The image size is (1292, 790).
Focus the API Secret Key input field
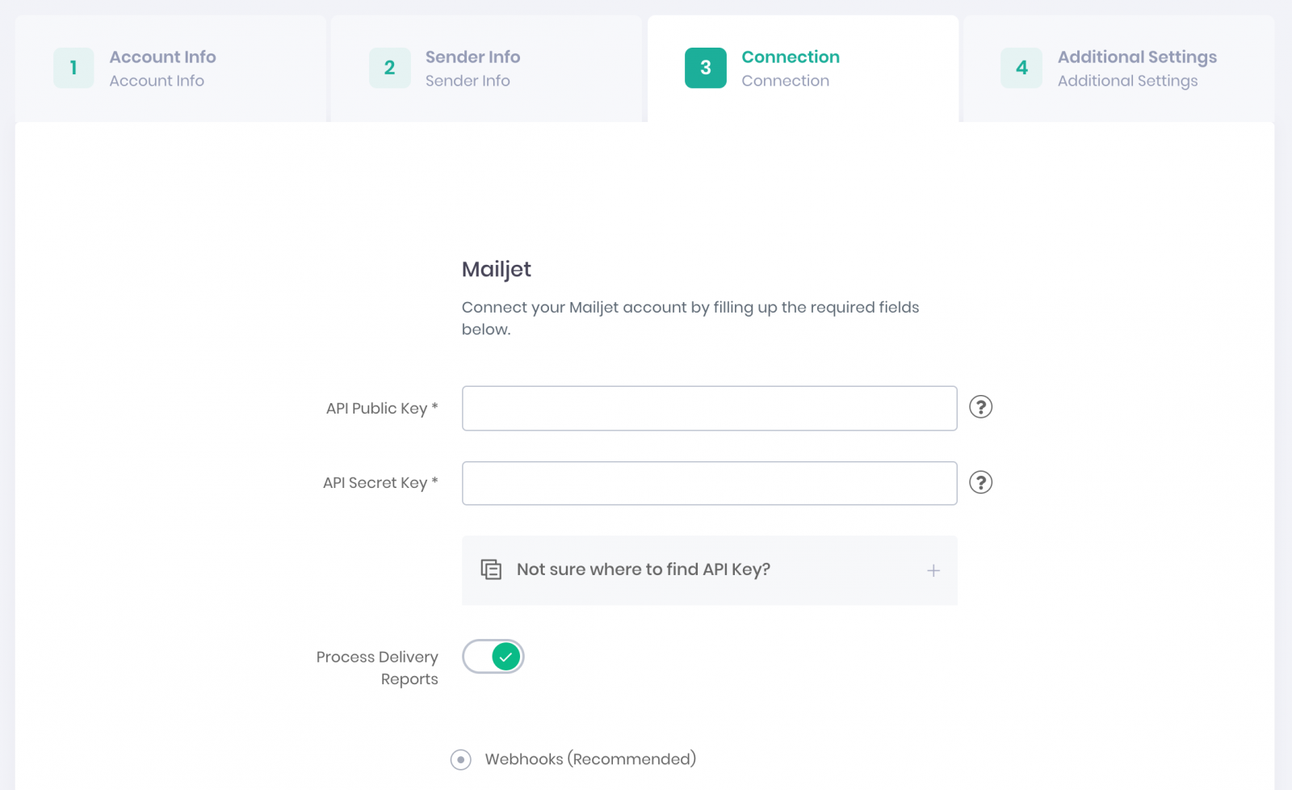tap(709, 483)
